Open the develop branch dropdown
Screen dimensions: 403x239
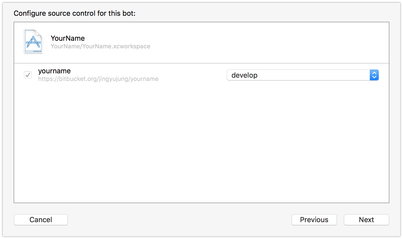(x=303, y=75)
